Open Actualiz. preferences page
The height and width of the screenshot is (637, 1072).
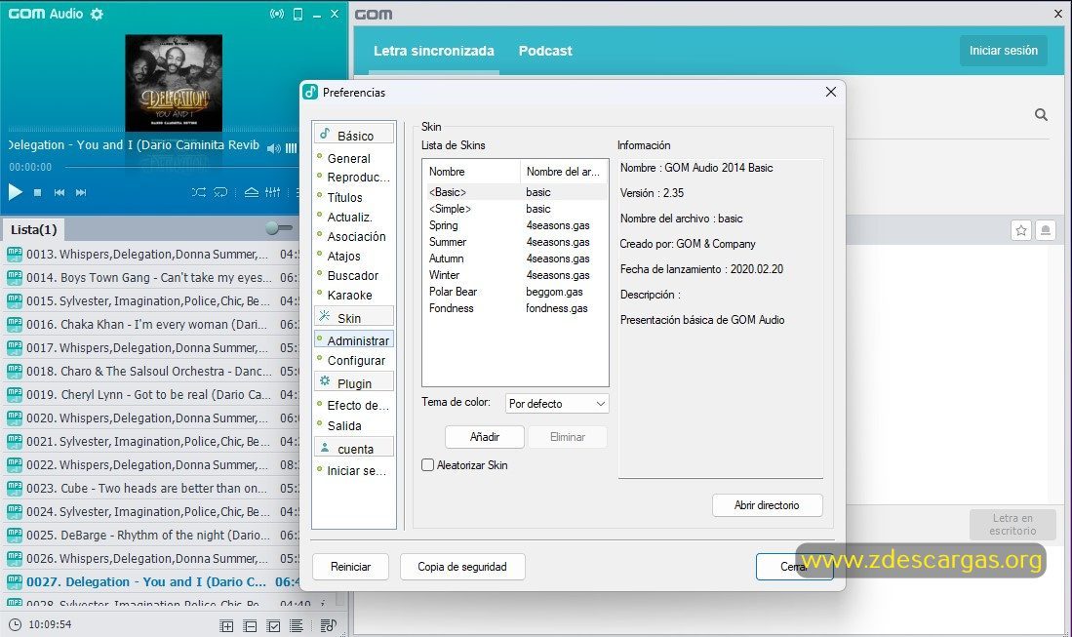point(349,217)
